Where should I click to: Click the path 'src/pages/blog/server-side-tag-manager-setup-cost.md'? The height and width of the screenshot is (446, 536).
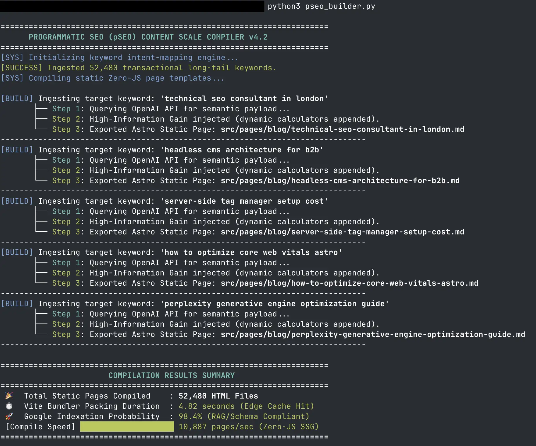(342, 232)
